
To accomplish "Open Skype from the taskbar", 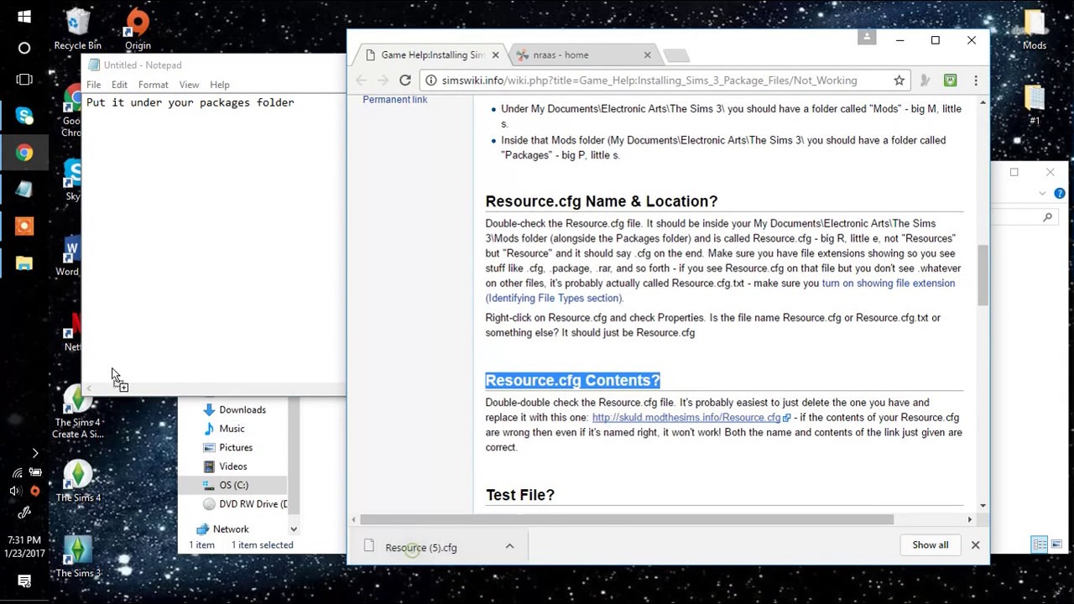I will coord(23,116).
